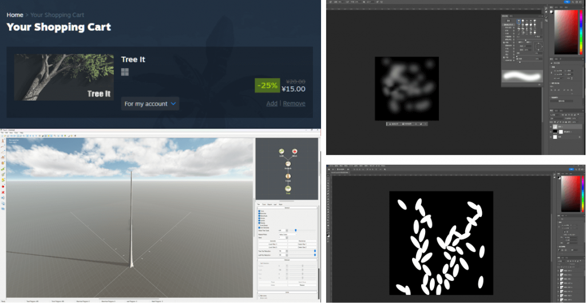The height and width of the screenshot is (303, 586).
Task: Click the Add link in shopping cart
Action: tap(272, 103)
